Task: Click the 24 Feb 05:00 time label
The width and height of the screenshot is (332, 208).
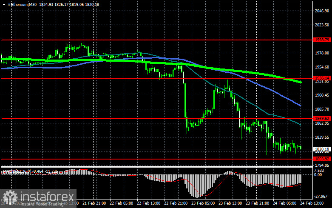Action: pos(284,203)
